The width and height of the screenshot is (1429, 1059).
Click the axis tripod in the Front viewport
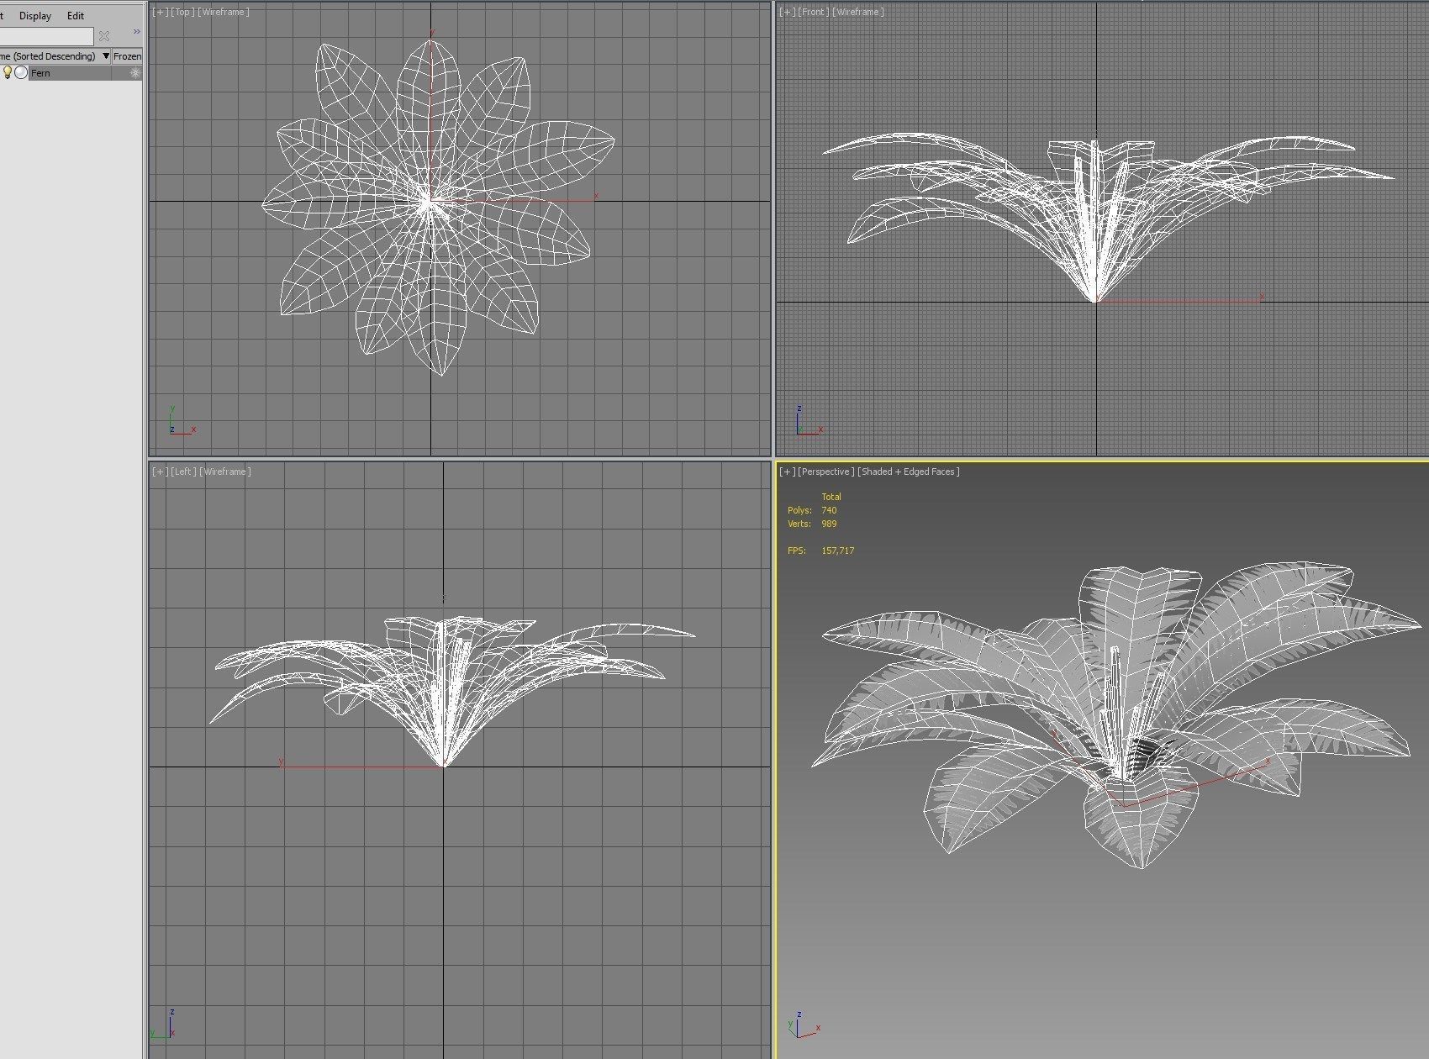coord(809,421)
